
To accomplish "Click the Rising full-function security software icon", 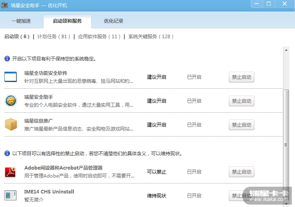I will (x=10, y=77).
